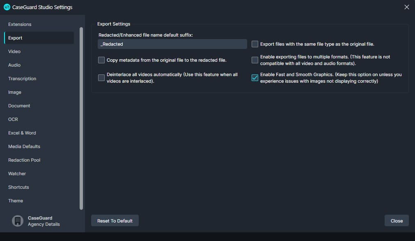This screenshot has width=415, height=241.
Task: Enable exporting files to multiple formats
Action: pyautogui.click(x=255, y=60)
